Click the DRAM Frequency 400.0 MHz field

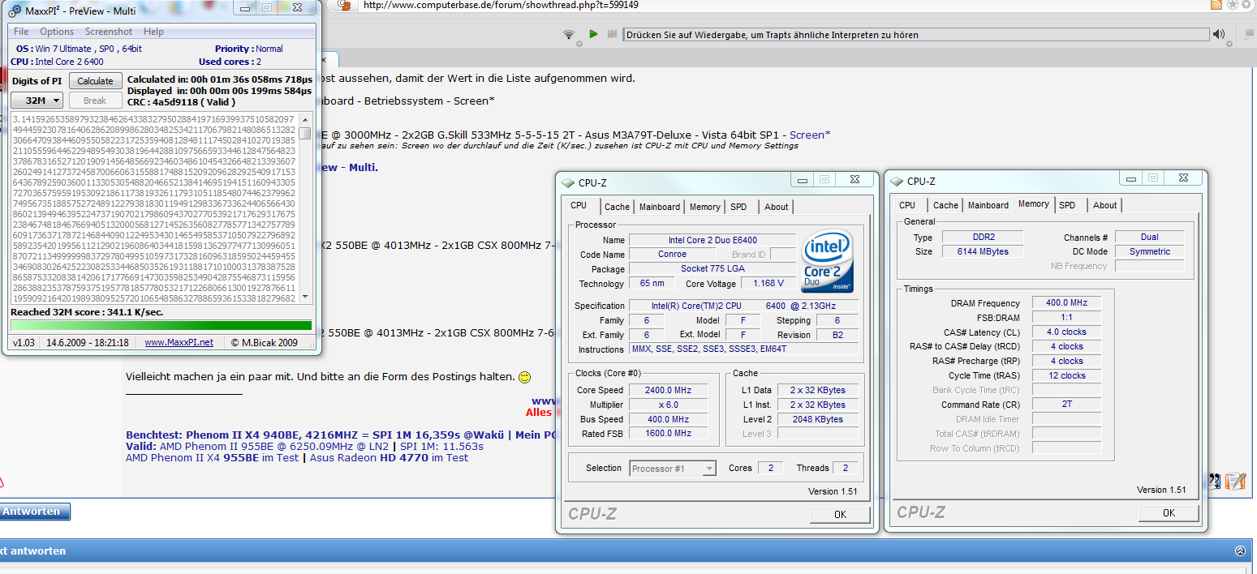[1066, 302]
